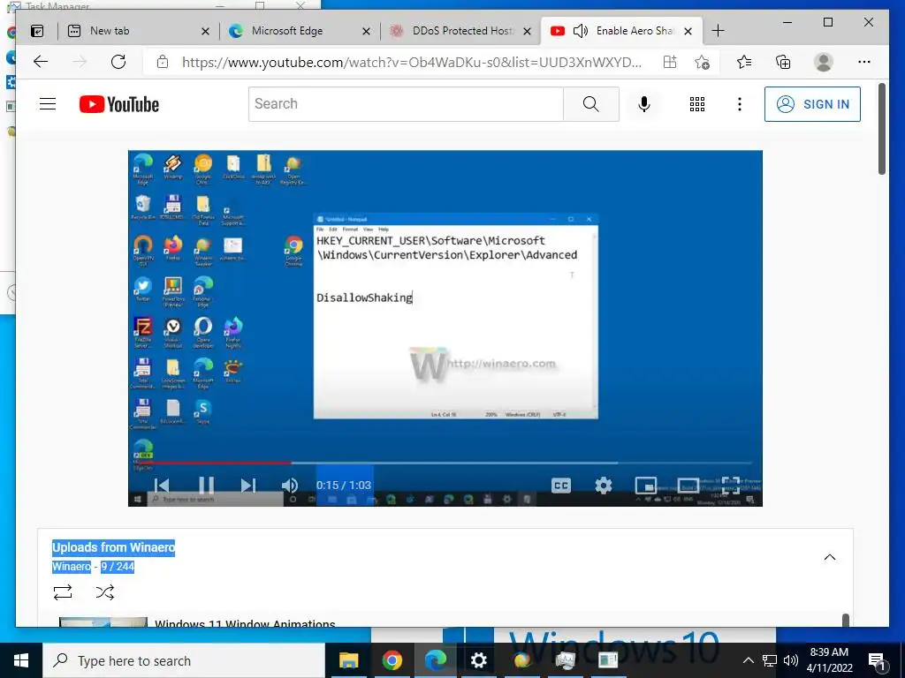Select the Enable Aero Shake YouTube tab
Image resolution: width=905 pixels, height=678 pixels.
621,31
